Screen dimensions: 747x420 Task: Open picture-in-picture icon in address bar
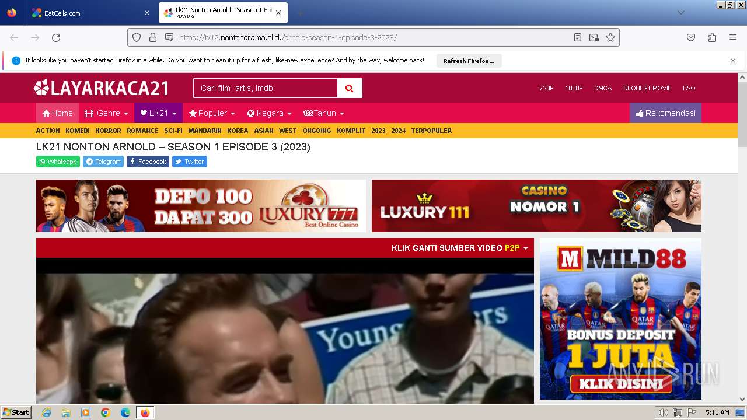594,37
